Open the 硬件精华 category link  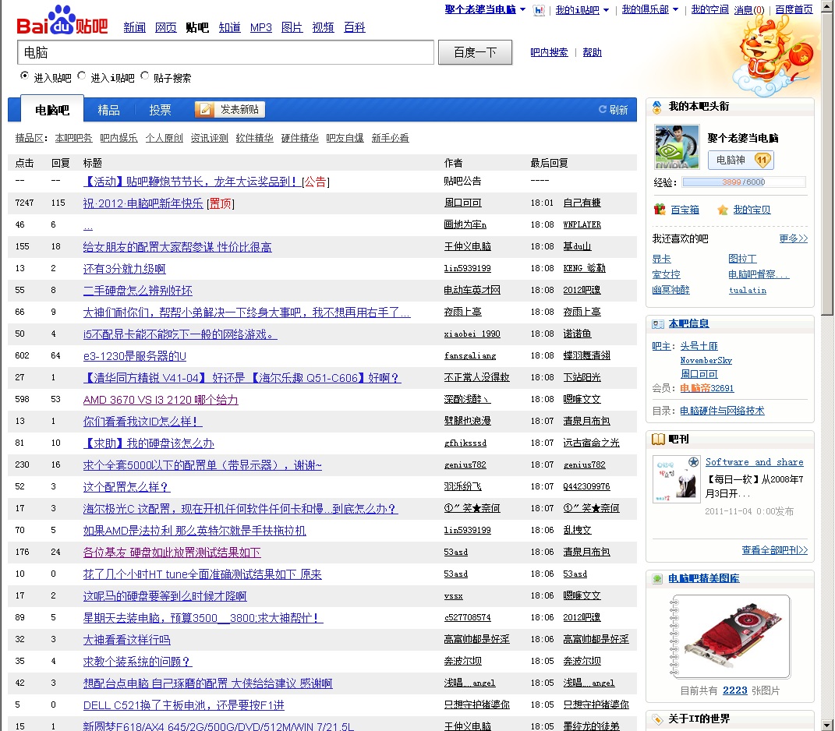coord(300,138)
